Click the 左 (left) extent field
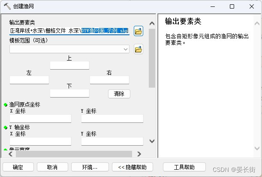 click(x=29, y=80)
